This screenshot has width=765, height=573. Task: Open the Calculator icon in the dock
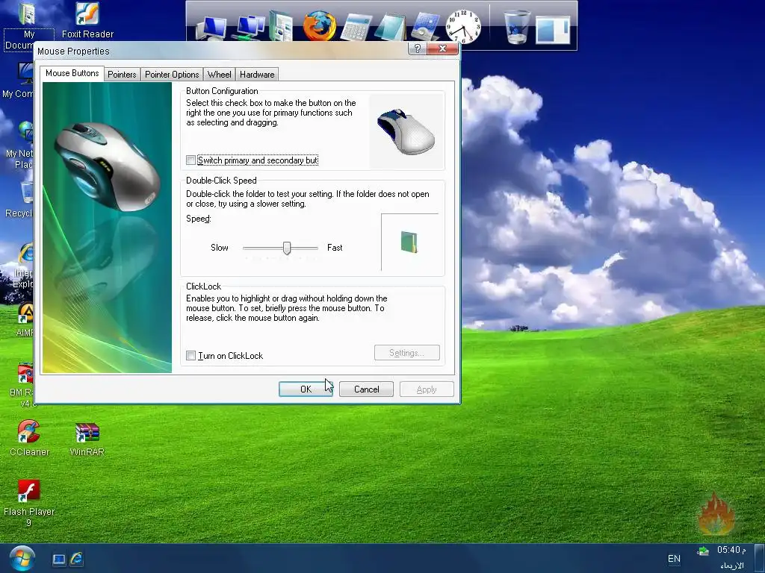click(356, 27)
